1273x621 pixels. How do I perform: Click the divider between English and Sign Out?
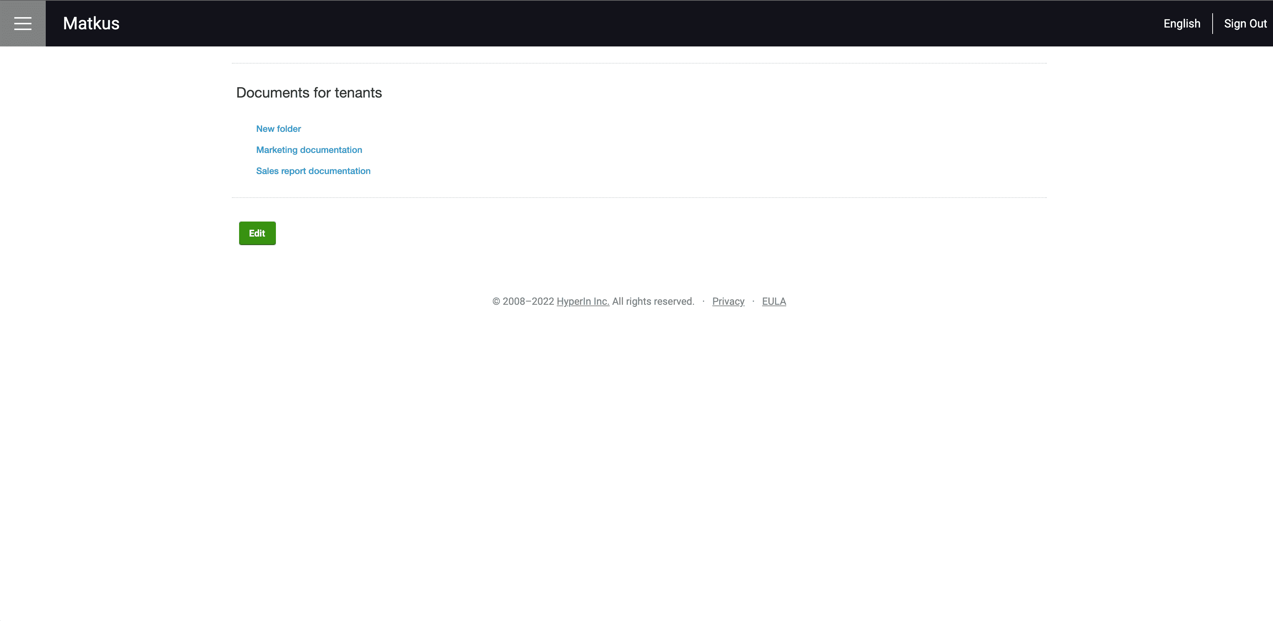pyautogui.click(x=1212, y=24)
